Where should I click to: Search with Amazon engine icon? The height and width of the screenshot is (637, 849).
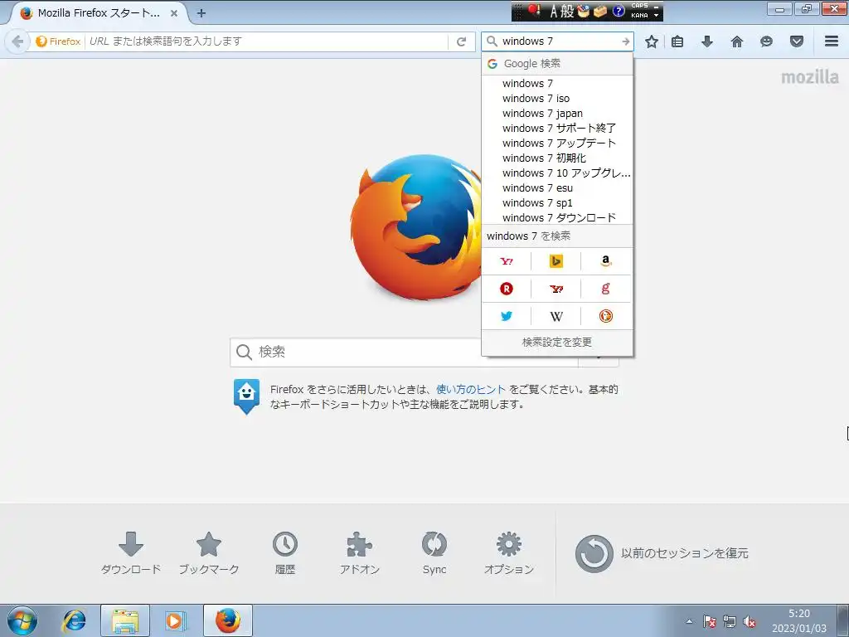coord(606,261)
